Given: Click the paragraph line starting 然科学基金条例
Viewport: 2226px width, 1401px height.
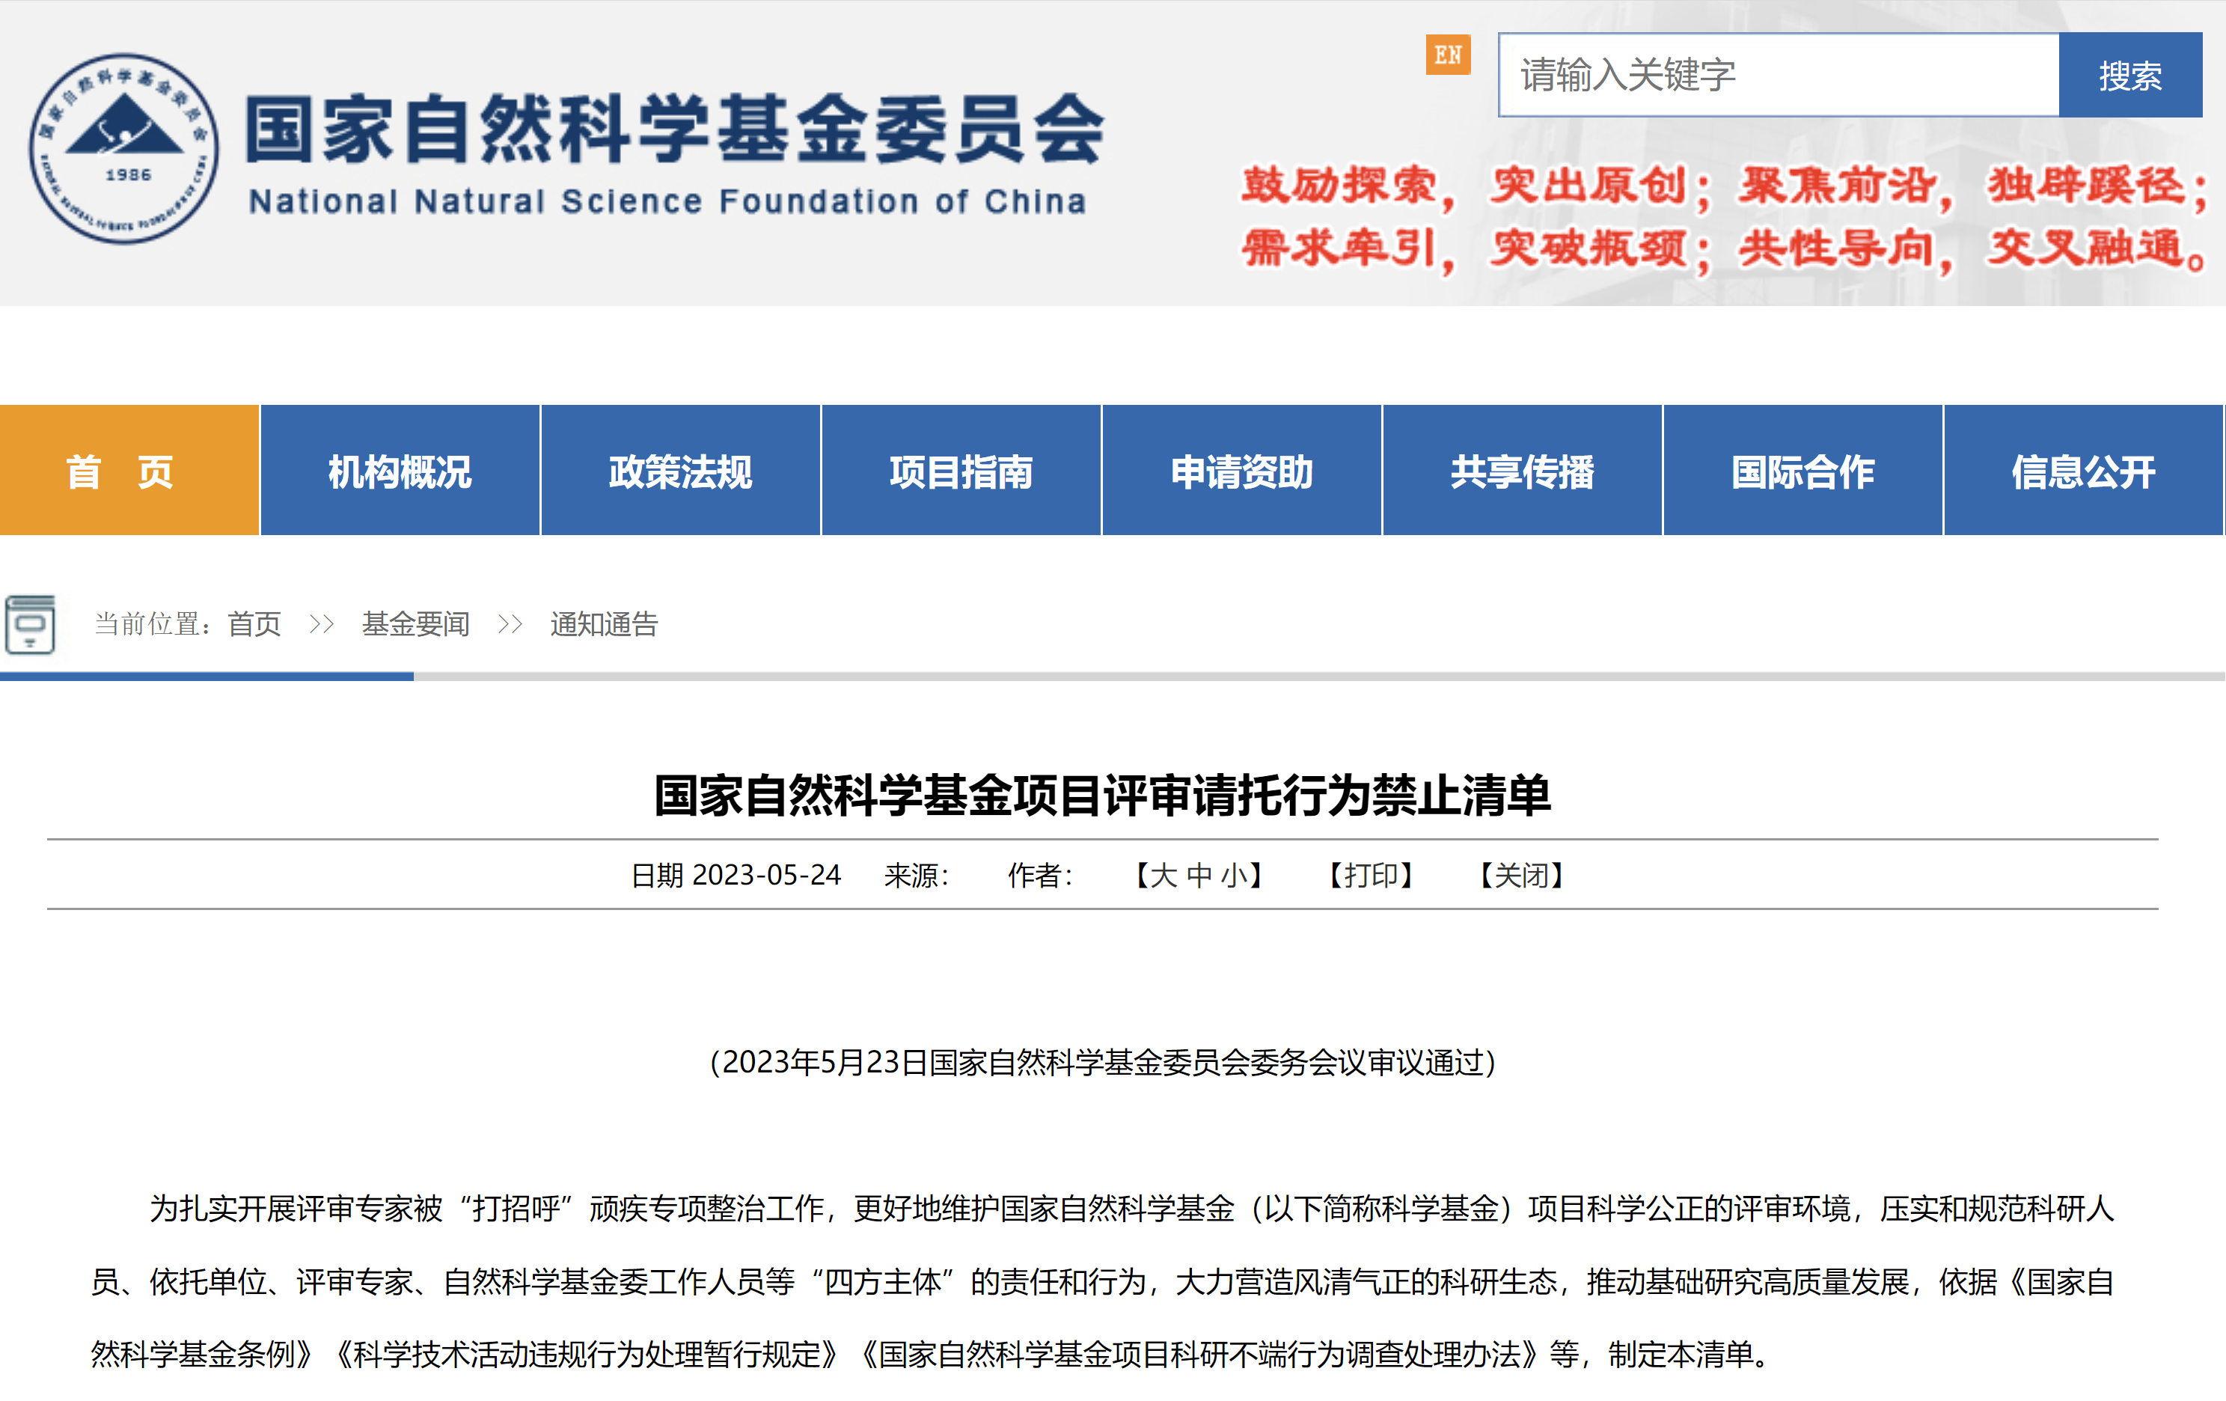Looking at the screenshot, I should click(929, 1355).
